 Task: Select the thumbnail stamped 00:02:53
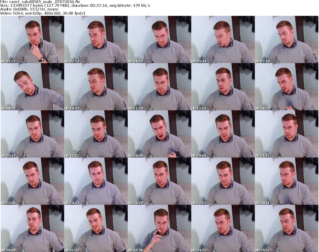(96, 39)
